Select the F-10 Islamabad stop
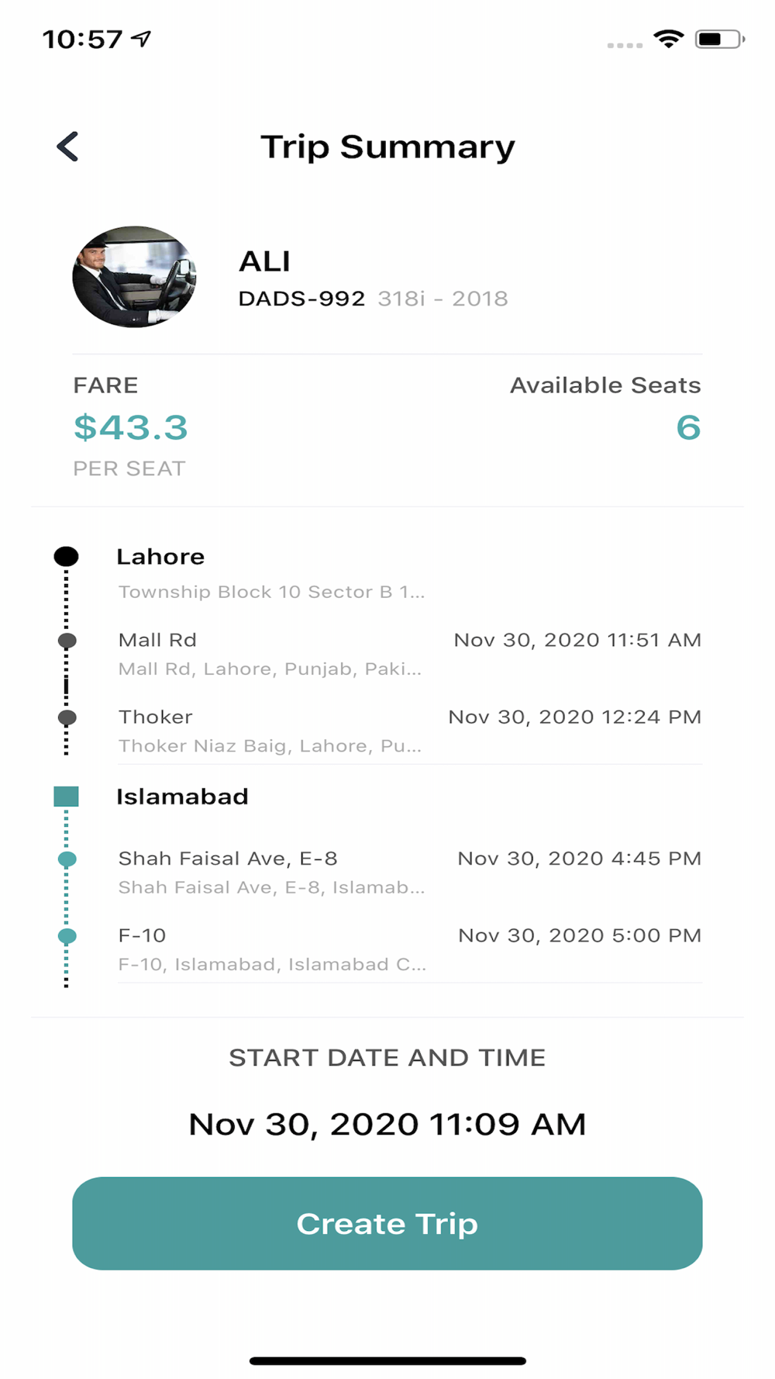Viewport: 775px width, 1379px height. [410, 949]
